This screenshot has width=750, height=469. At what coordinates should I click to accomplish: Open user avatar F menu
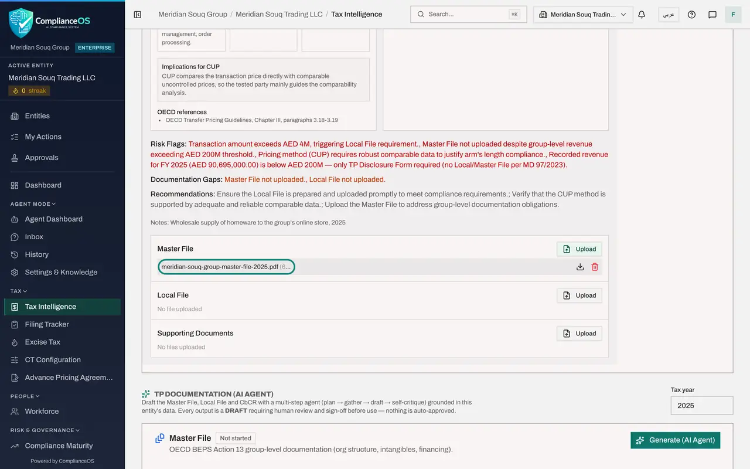[733, 15]
